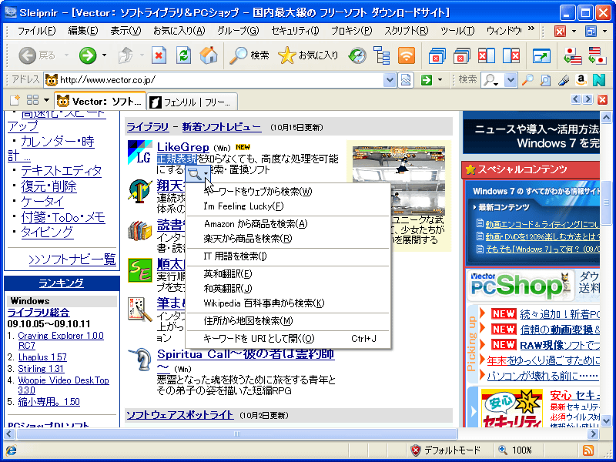Open the 検索 magnifier toolbar button
616x462 pixels.
click(x=249, y=55)
